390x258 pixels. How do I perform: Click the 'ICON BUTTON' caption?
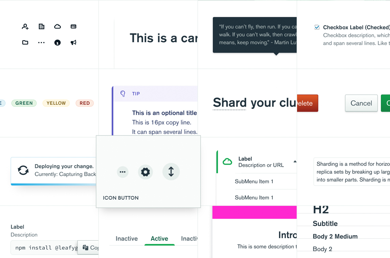[121, 198]
